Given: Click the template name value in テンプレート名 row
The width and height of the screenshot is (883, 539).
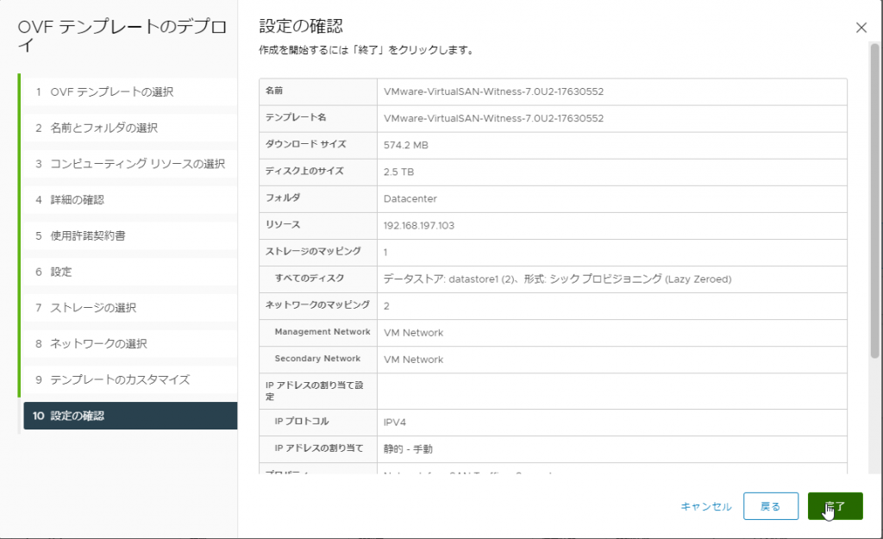Looking at the screenshot, I should coord(493,118).
